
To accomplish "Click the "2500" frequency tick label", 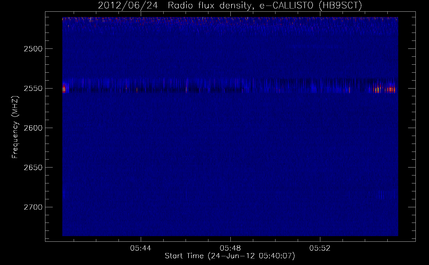I will point(33,49).
